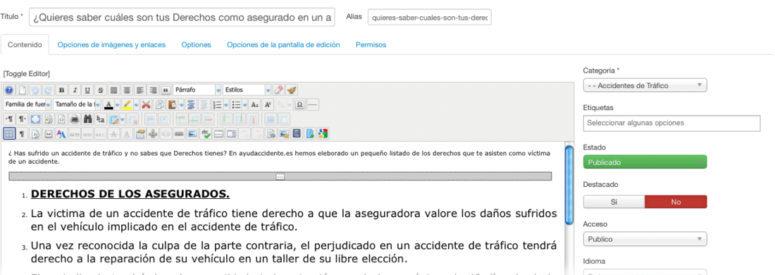The image size is (775, 275).
Task: Apply underline formatting
Action: (87, 90)
